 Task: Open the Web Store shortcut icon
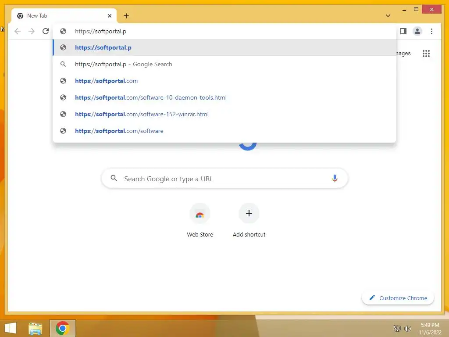coord(200,214)
